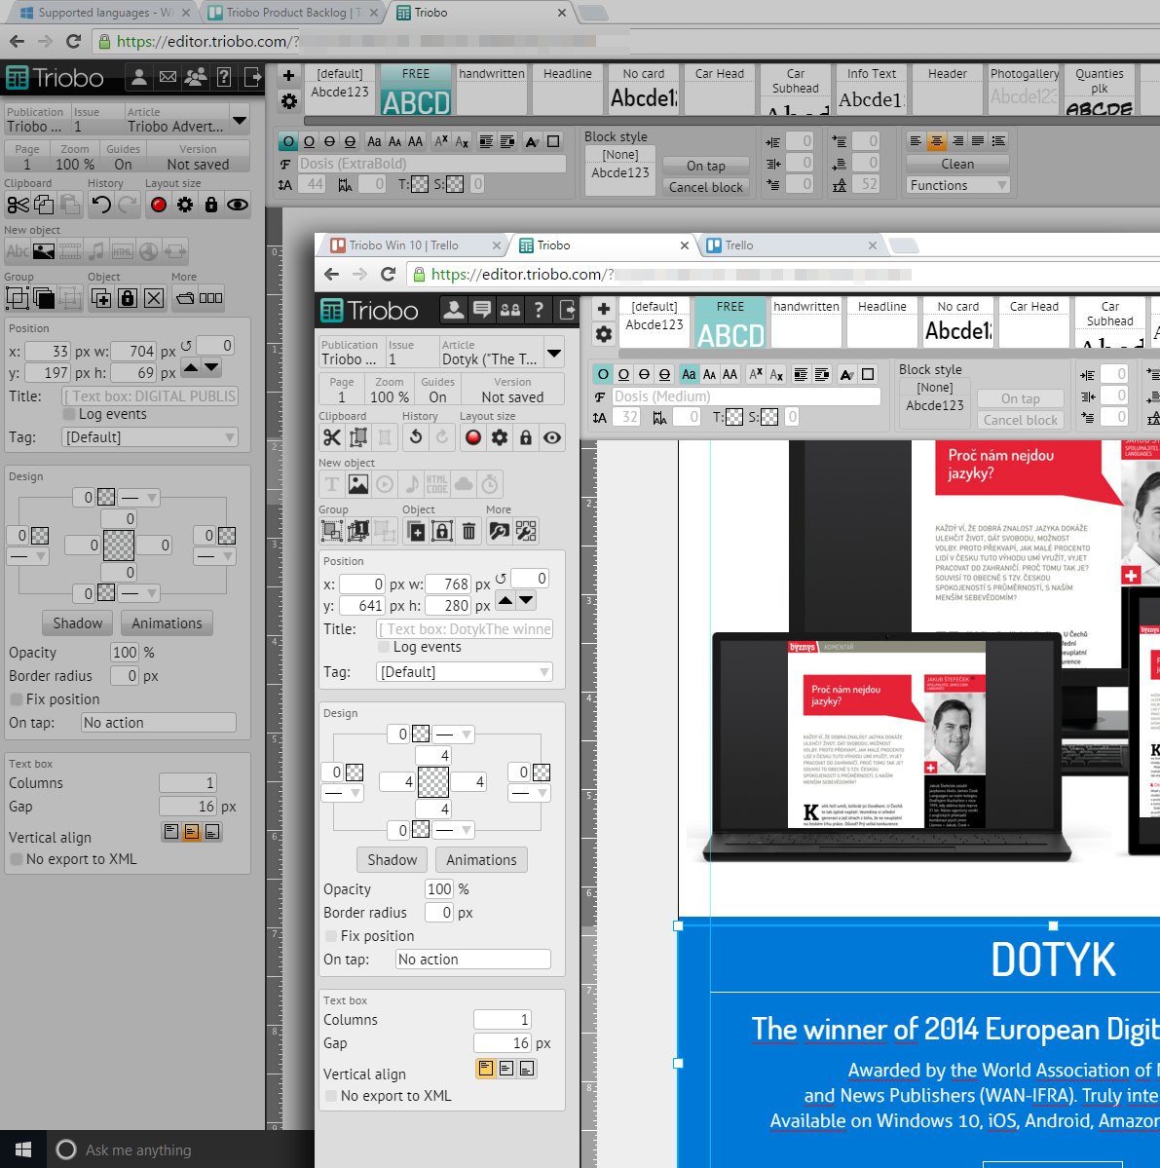Click the Title input field in front window
The image size is (1160, 1168).
coord(465,628)
